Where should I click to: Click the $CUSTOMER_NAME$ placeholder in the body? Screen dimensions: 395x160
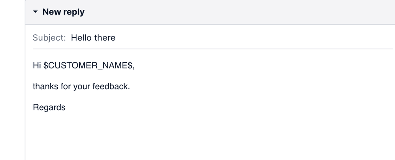(x=88, y=66)
